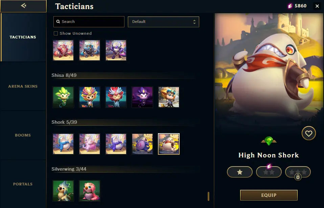
Task: Open the Arena Skins tab
Action: [23, 86]
